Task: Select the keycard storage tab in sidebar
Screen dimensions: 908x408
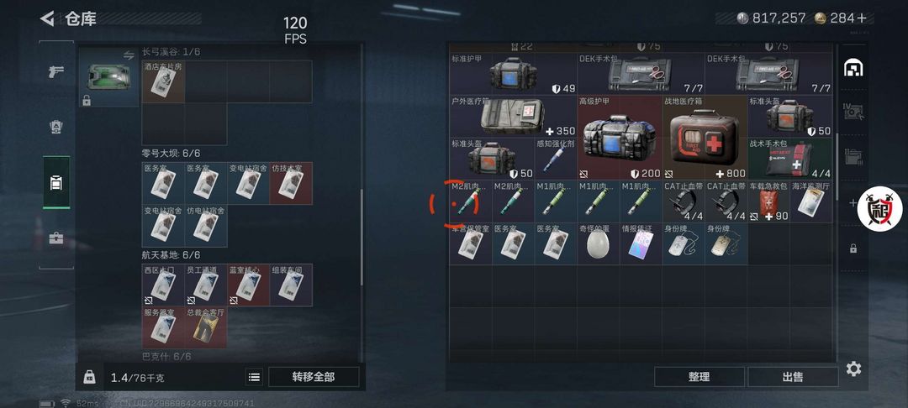Action: (x=56, y=183)
